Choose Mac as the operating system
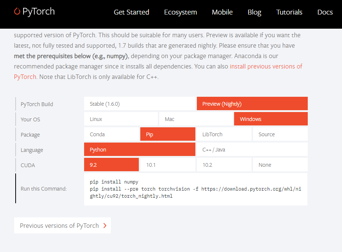This screenshot has width=342, height=252. click(196, 119)
